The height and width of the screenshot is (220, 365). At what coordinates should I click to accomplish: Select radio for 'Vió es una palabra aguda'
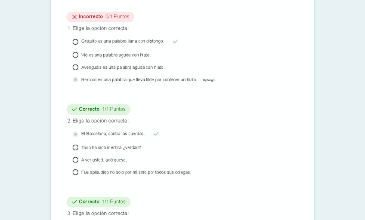tap(75, 55)
